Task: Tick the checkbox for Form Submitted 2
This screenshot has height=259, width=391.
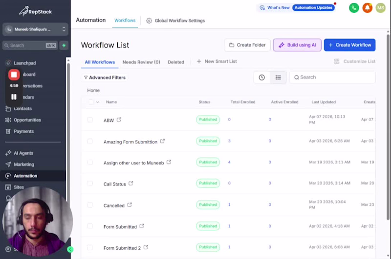Action: 90,248
